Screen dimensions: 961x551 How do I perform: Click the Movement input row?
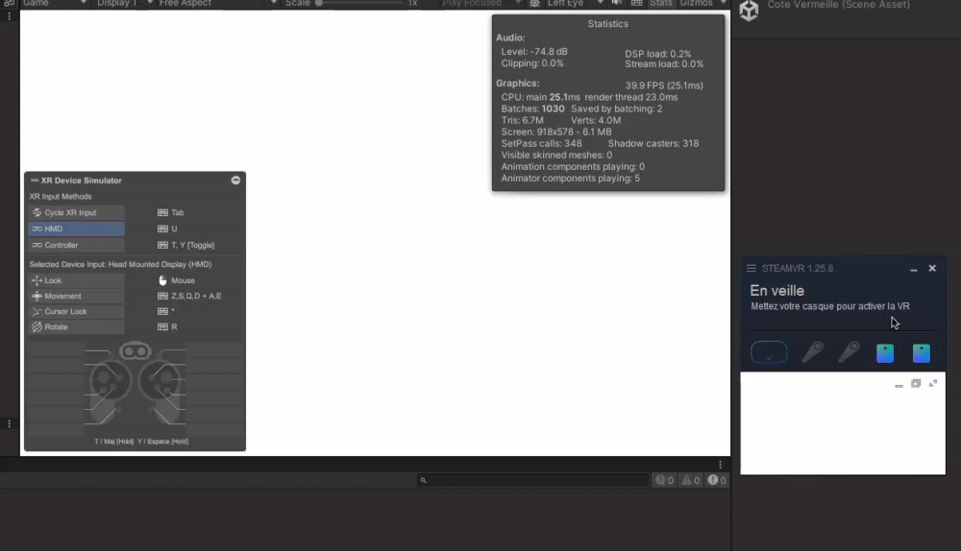click(76, 296)
